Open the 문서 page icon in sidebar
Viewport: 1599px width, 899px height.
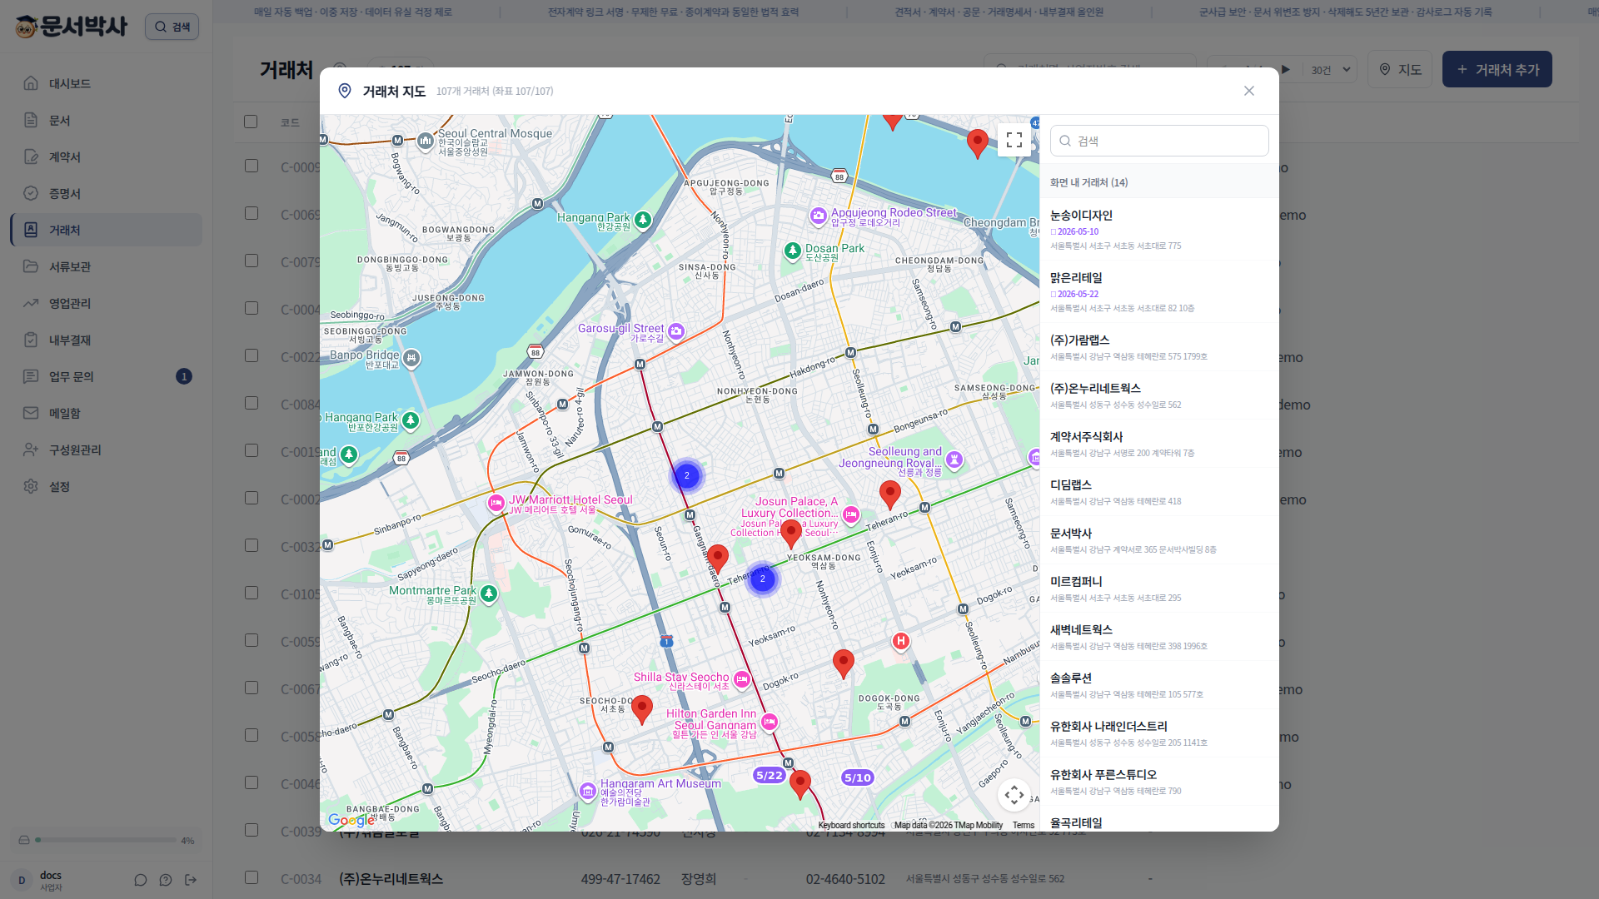[31, 120]
